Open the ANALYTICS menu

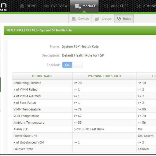point(116,6)
